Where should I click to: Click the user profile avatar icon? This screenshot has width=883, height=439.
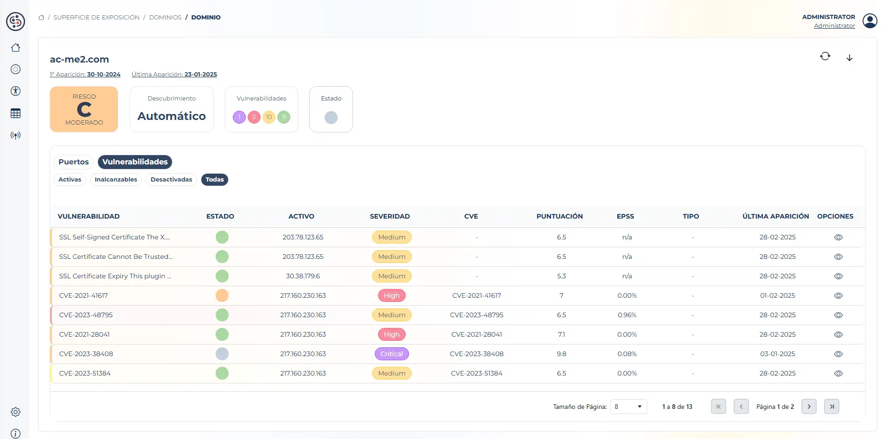[870, 21]
